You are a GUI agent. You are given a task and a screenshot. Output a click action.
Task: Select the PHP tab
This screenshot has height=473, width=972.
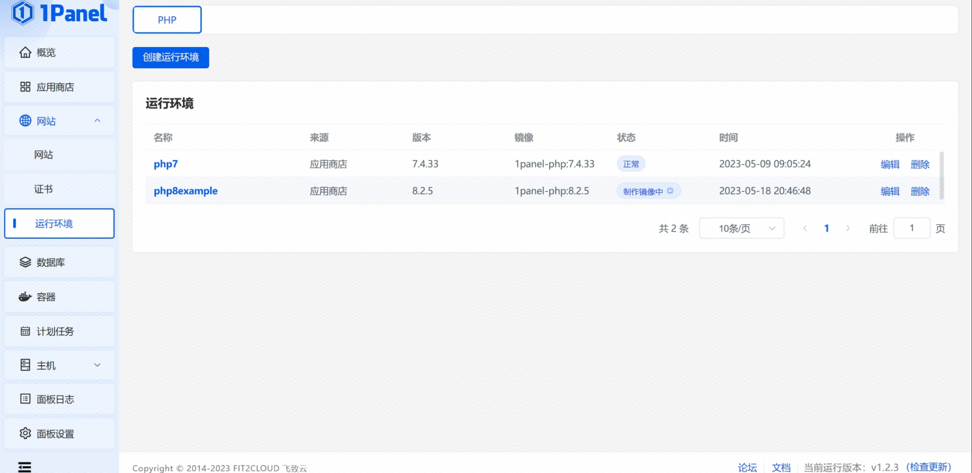(x=167, y=20)
